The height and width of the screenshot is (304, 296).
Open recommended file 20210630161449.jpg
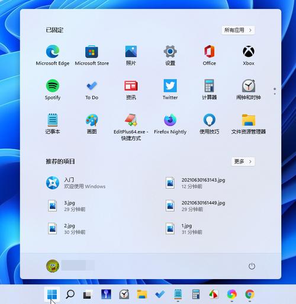[x=195, y=206]
